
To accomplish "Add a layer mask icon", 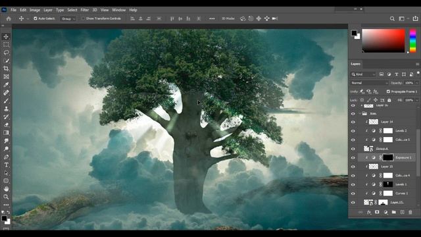I will tap(377, 212).
